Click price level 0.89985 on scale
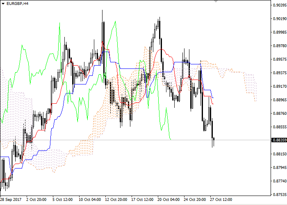Image resolution: width=287 pixels, height=205 pixels. (280, 32)
